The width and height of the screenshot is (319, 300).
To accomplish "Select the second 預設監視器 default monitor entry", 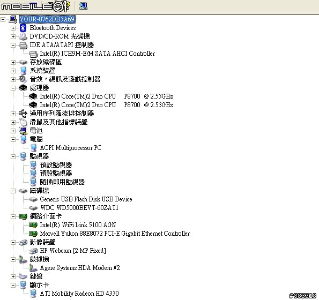I will point(56,174).
